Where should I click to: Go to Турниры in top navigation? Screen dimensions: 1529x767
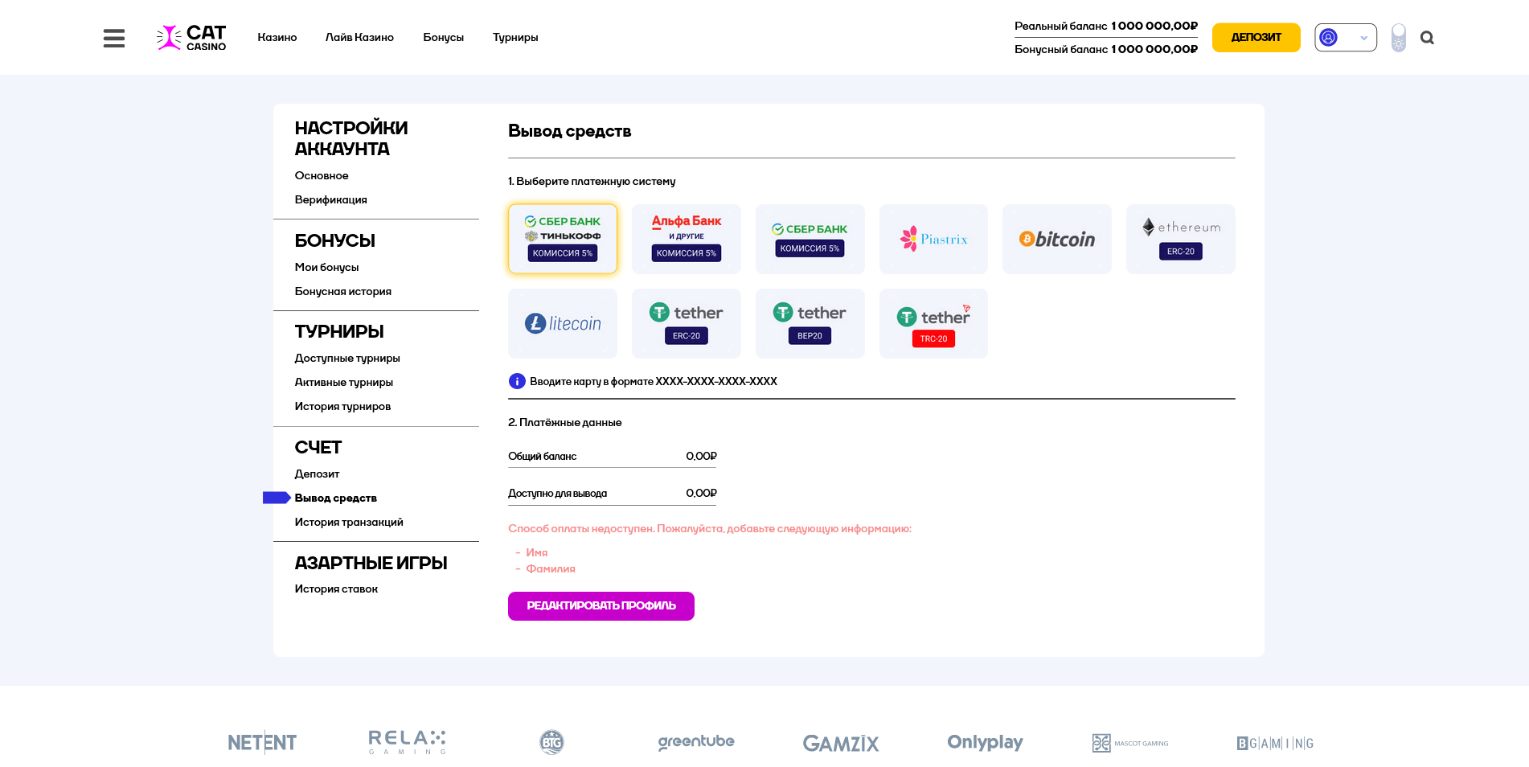tap(515, 38)
